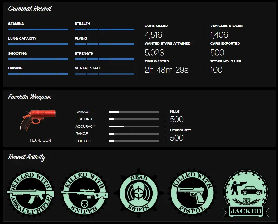The height and width of the screenshot is (224, 278).
Task: Click the MENTAL STATE label
Action: (x=88, y=68)
